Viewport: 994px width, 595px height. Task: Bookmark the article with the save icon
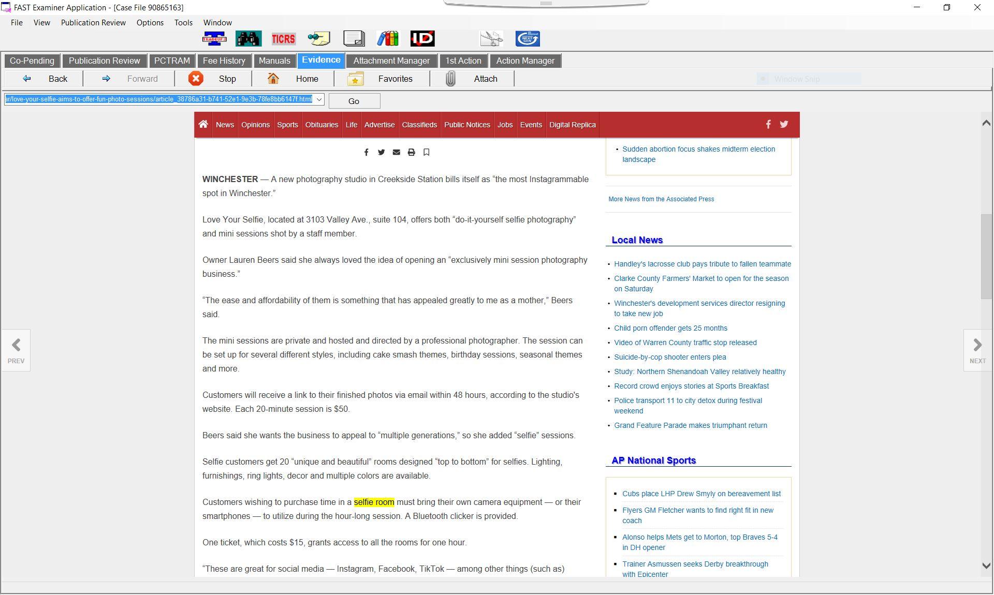tap(426, 152)
